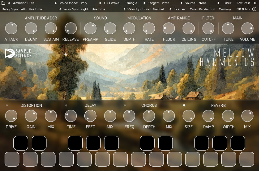The width and height of the screenshot is (259, 171).
Task: Click the Sample Science logo
Action: pos(18,53)
